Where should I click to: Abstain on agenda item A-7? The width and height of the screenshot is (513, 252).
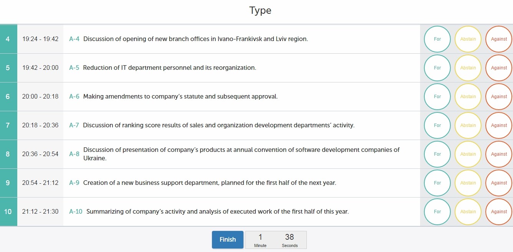(468, 125)
